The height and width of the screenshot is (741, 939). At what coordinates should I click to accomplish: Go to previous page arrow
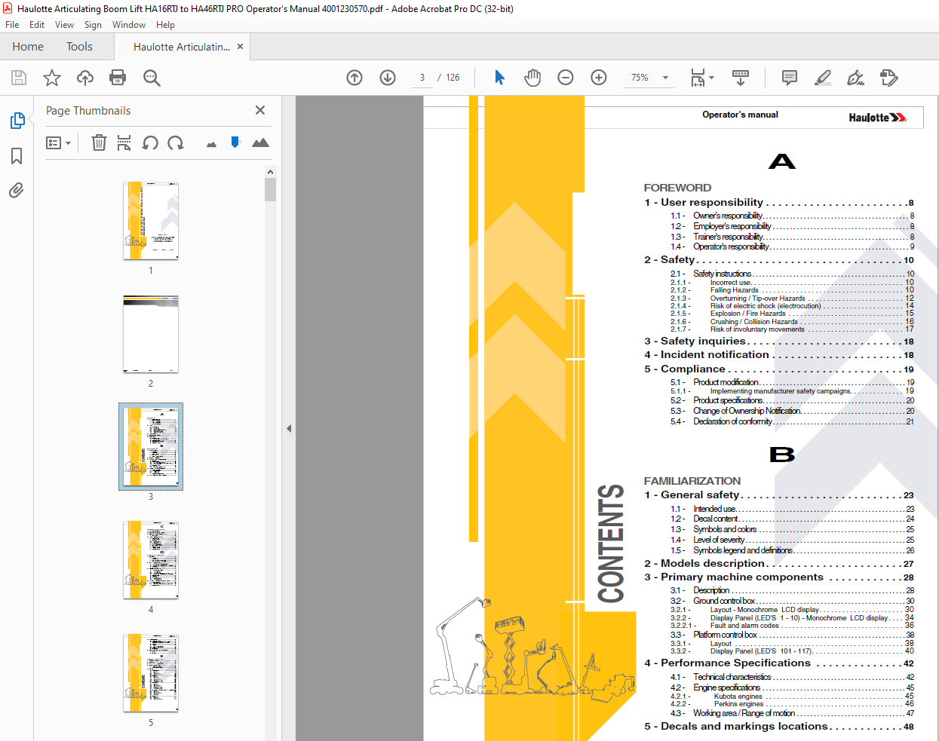[x=354, y=78]
